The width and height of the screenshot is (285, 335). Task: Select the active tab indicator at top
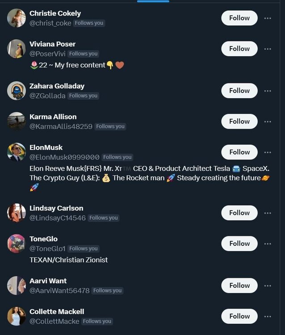153,1
